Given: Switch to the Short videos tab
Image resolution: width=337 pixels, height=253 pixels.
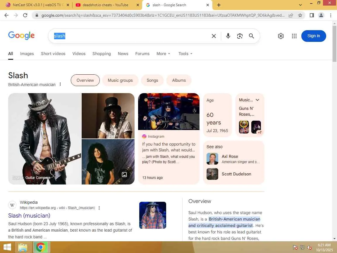Looking at the screenshot, I should coord(53,54).
